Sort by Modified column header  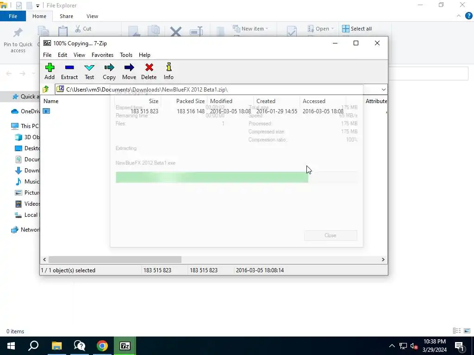[221, 101]
